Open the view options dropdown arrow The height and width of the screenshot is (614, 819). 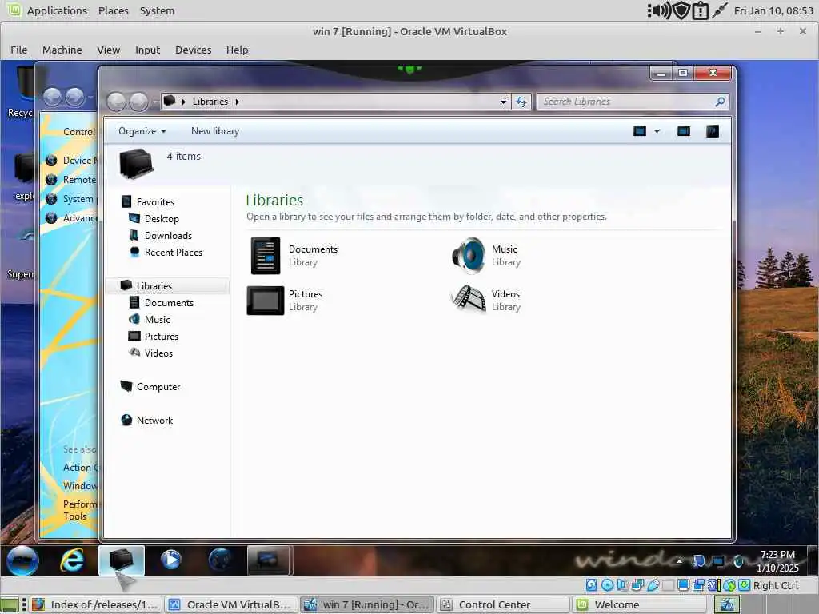pos(657,131)
